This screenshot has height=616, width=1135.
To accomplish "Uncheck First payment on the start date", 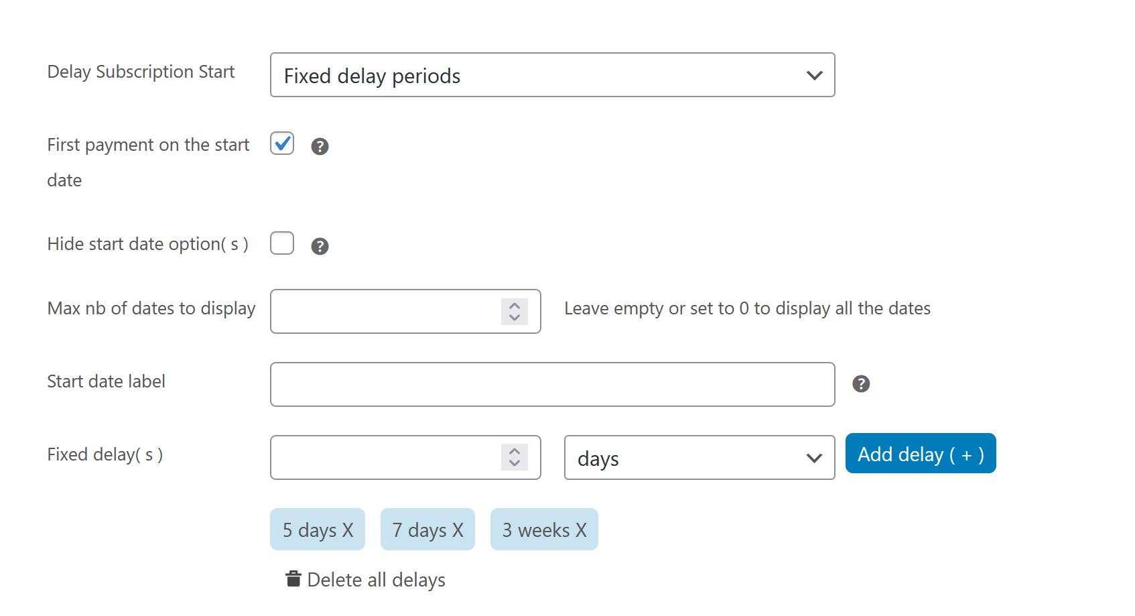I will pos(282,143).
